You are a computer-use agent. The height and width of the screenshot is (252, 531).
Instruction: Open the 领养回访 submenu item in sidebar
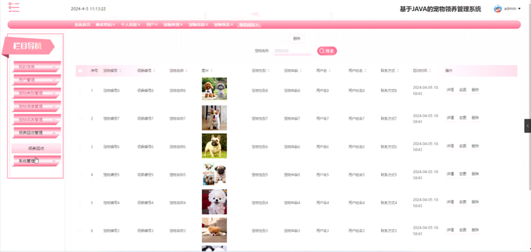36,148
